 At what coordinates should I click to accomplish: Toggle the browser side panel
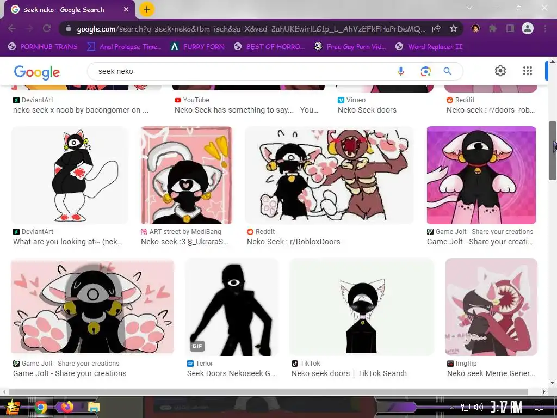510,28
